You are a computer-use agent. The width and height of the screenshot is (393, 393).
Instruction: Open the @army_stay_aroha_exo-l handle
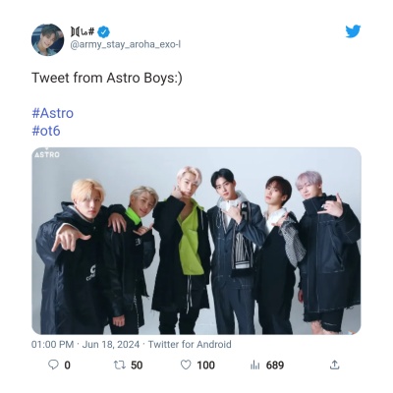point(125,44)
